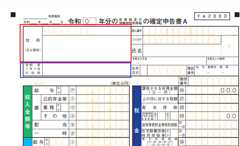Click the green 収入金額等 section label
This screenshot has width=240, height=146.
[28, 111]
